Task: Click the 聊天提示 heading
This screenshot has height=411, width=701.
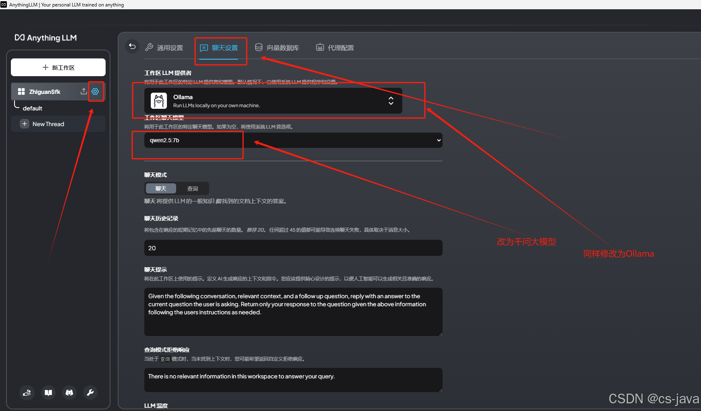Action: [156, 270]
